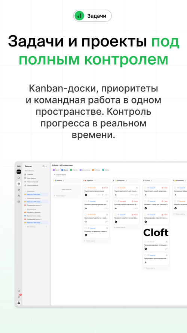Image resolution: width=187 pixels, height=333 pixels.
Task: Click assignee avatar on Обновить тариф card
Action: pyautogui.click(x=145, y=208)
